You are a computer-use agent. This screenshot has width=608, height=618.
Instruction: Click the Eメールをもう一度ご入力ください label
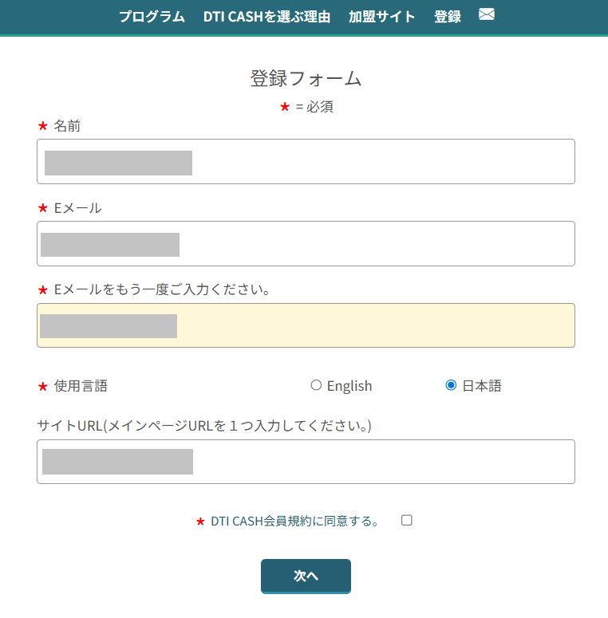point(161,289)
